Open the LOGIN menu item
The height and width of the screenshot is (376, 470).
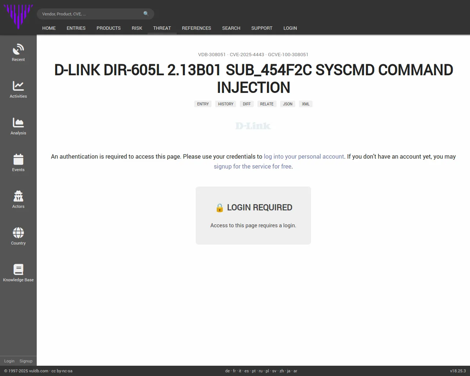point(290,28)
